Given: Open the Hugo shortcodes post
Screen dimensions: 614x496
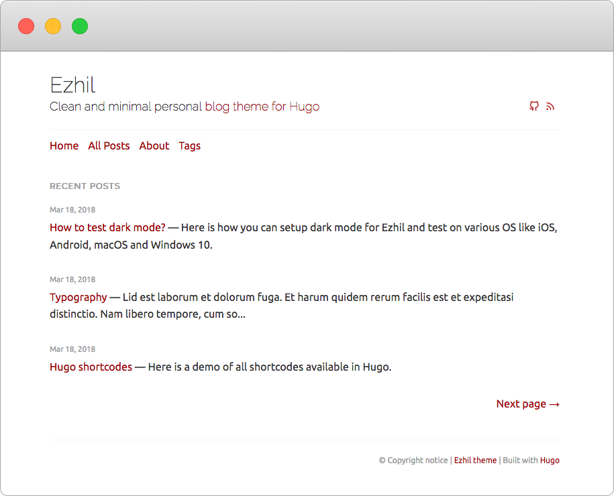Looking at the screenshot, I should pyautogui.click(x=91, y=367).
